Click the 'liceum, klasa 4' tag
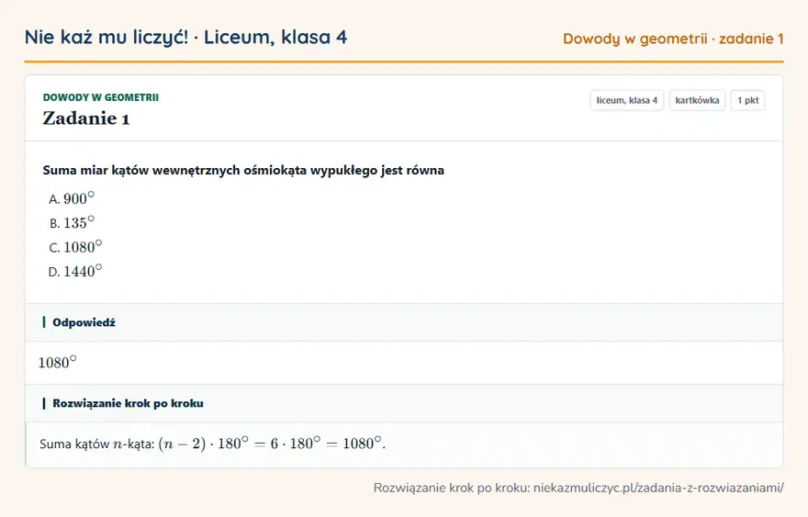Viewport: 808px width, 517px height. click(x=626, y=100)
